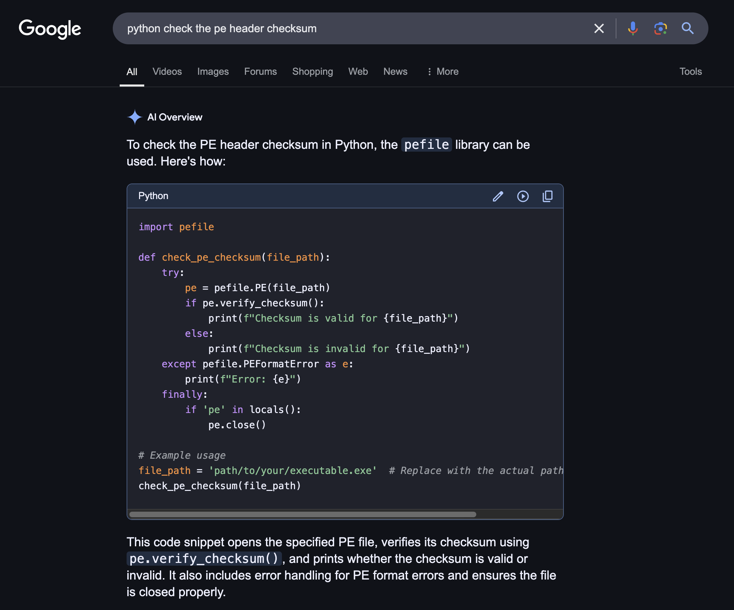
Task: Click the code block horizontal scrollbar
Action: [x=303, y=514]
